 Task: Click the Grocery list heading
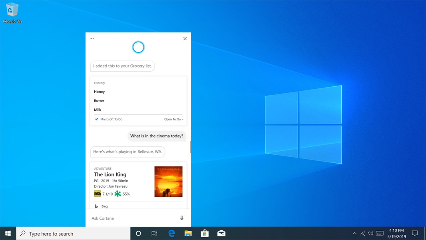click(100, 83)
